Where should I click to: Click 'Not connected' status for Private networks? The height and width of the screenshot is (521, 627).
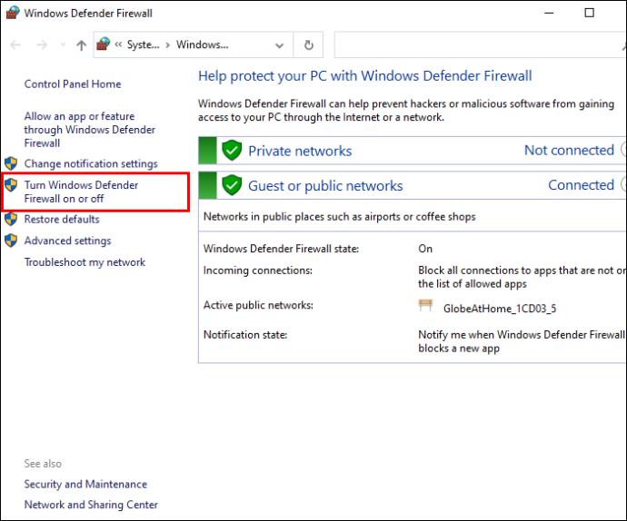[569, 151]
